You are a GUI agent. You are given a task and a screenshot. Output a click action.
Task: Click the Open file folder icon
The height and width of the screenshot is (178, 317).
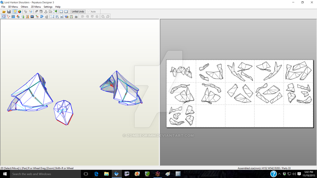4,11
